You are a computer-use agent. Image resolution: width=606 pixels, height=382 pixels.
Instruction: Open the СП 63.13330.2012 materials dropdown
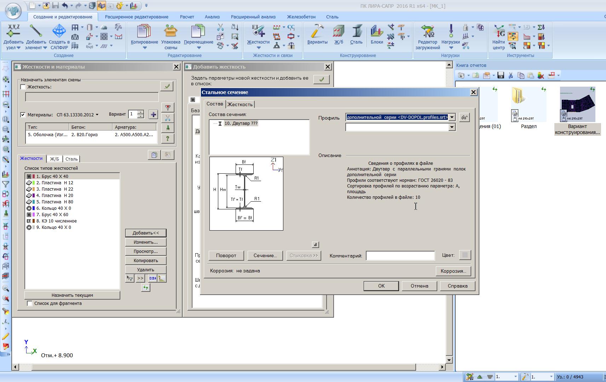coord(97,115)
